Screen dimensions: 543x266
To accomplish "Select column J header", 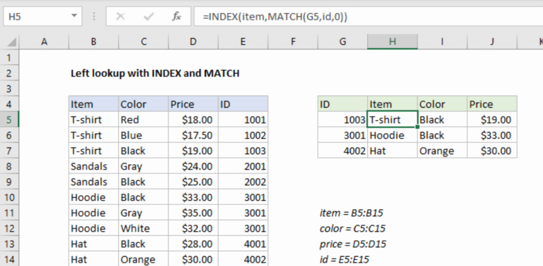I will (x=492, y=42).
